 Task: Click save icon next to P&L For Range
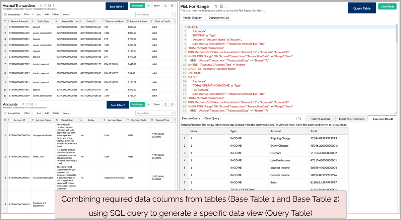221,6
